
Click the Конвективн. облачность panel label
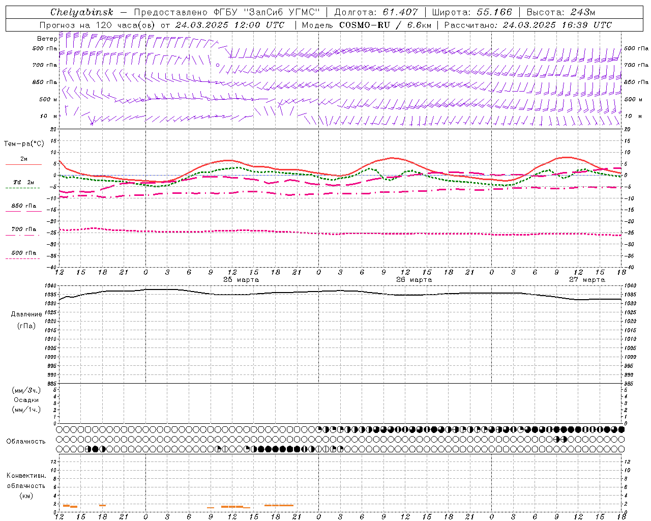click(x=26, y=485)
